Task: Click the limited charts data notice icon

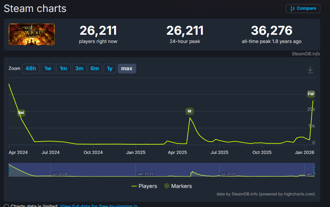Action: (6, 206)
